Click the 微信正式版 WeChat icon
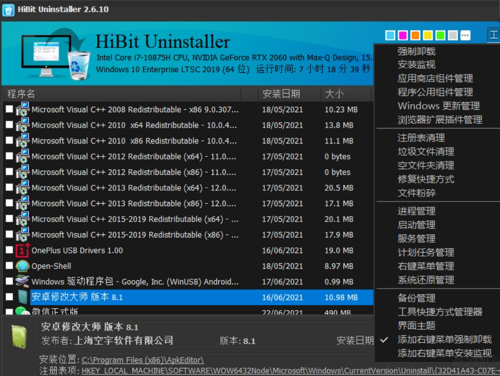Image resolution: width=500 pixels, height=376 pixels. (22, 310)
